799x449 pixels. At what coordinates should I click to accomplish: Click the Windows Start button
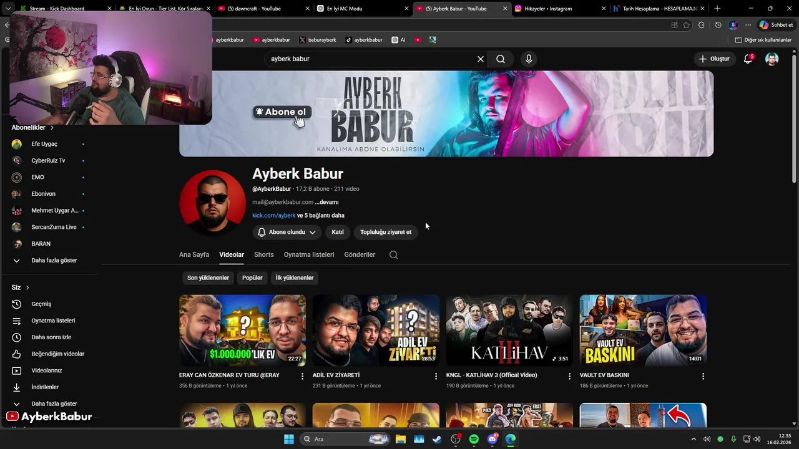coord(289,439)
